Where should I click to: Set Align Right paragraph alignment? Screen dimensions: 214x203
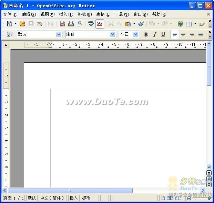point(192,35)
